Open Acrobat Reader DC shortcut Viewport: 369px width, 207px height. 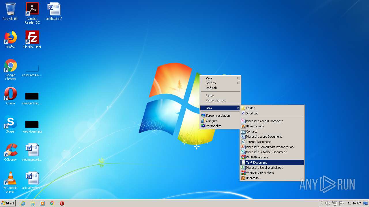point(32,13)
